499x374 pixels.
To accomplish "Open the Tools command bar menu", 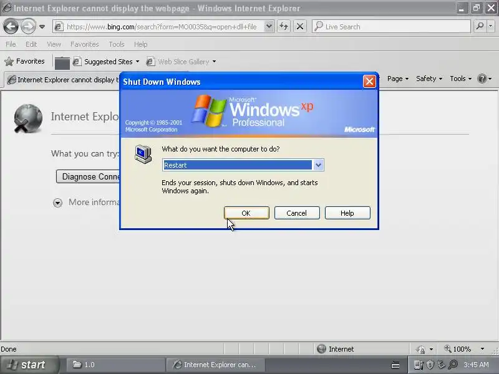I will 460,79.
